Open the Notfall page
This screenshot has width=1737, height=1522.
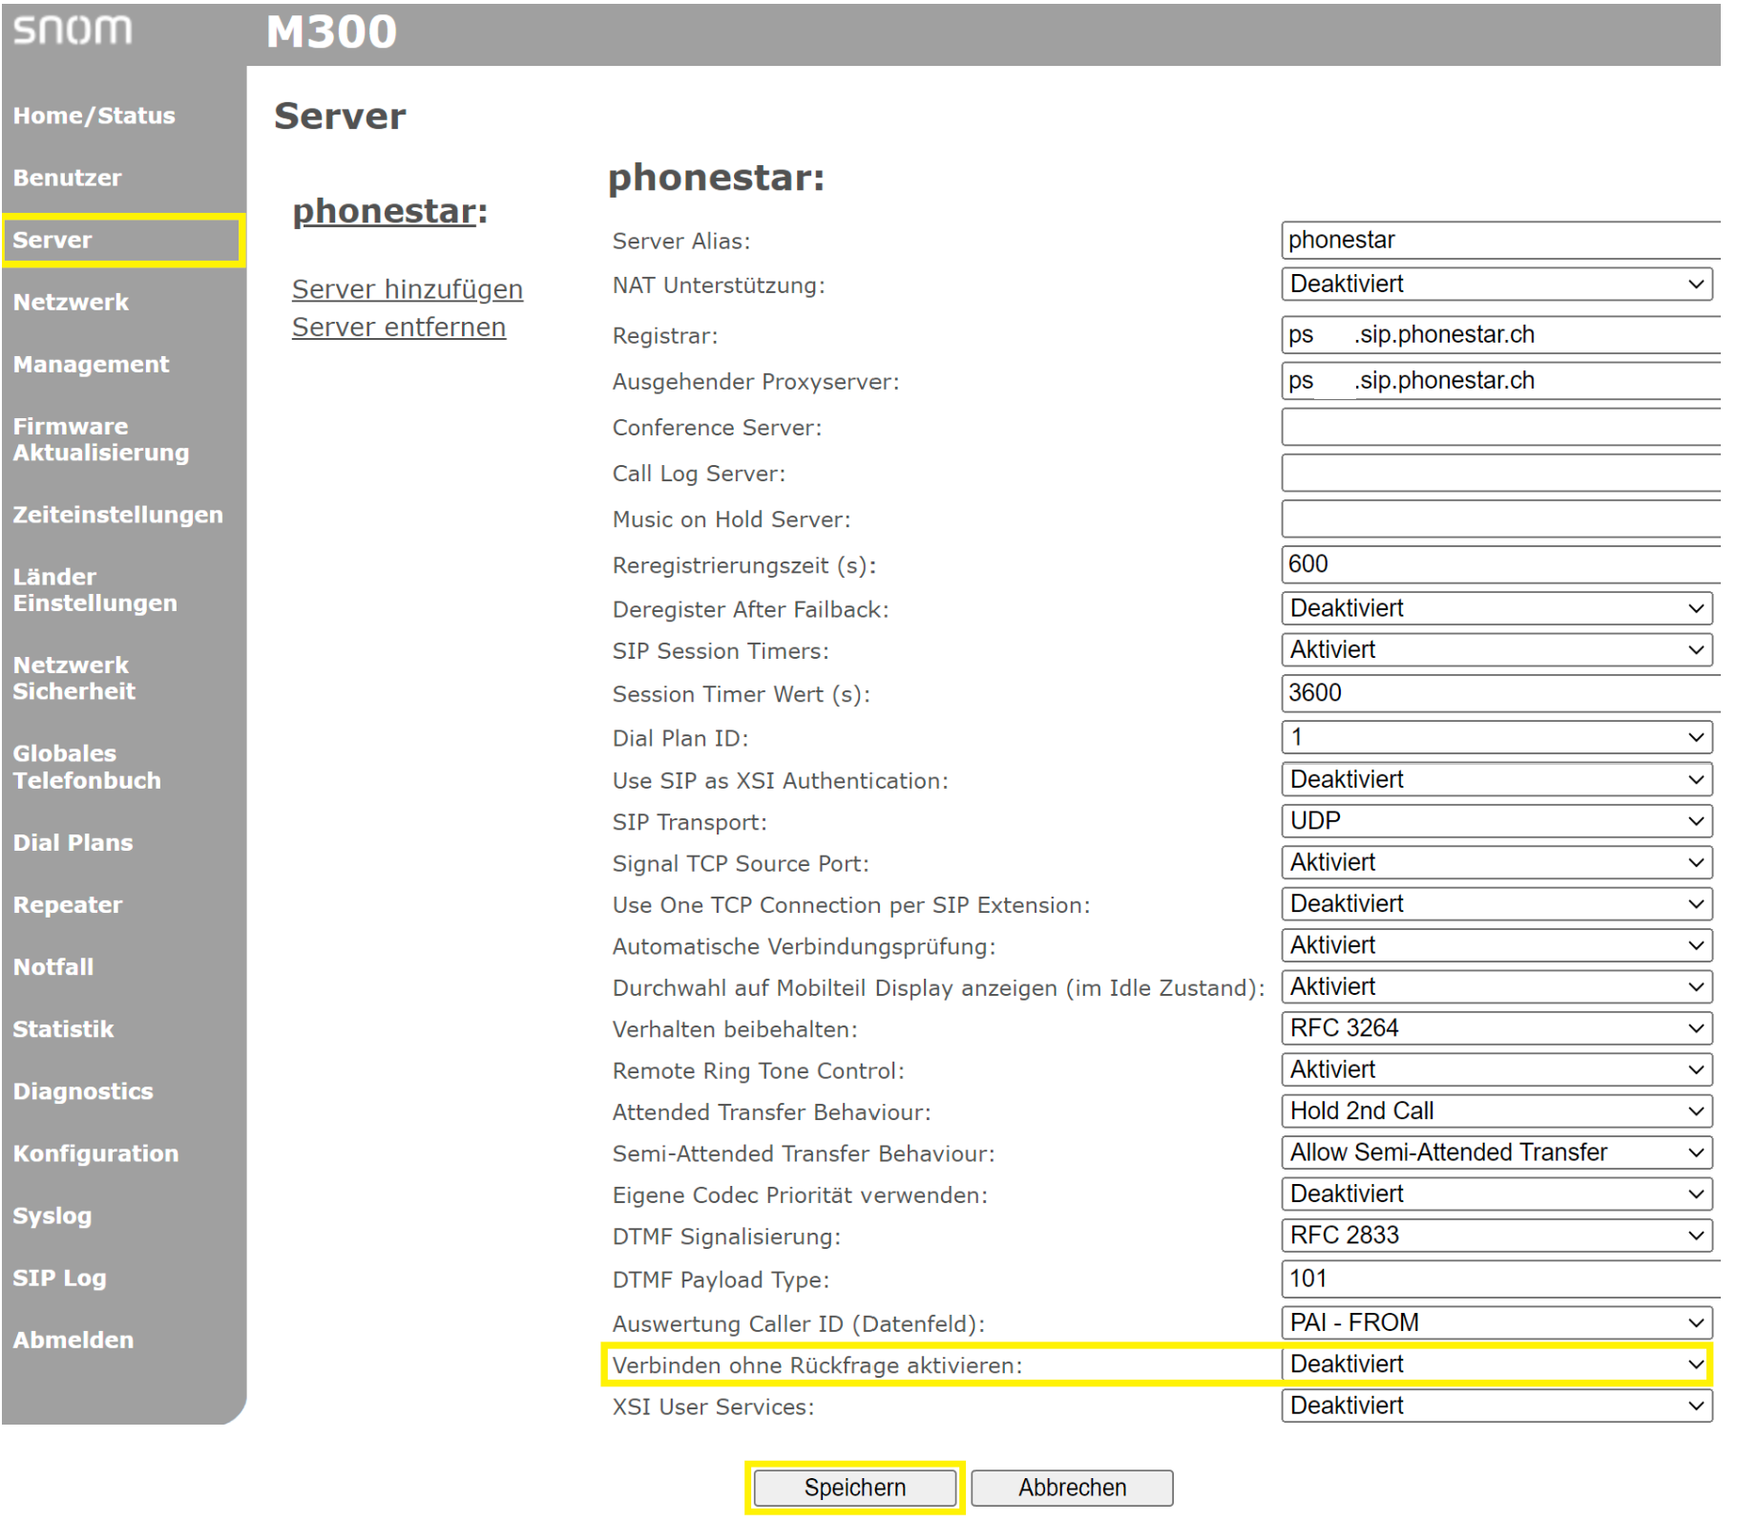pos(53,966)
